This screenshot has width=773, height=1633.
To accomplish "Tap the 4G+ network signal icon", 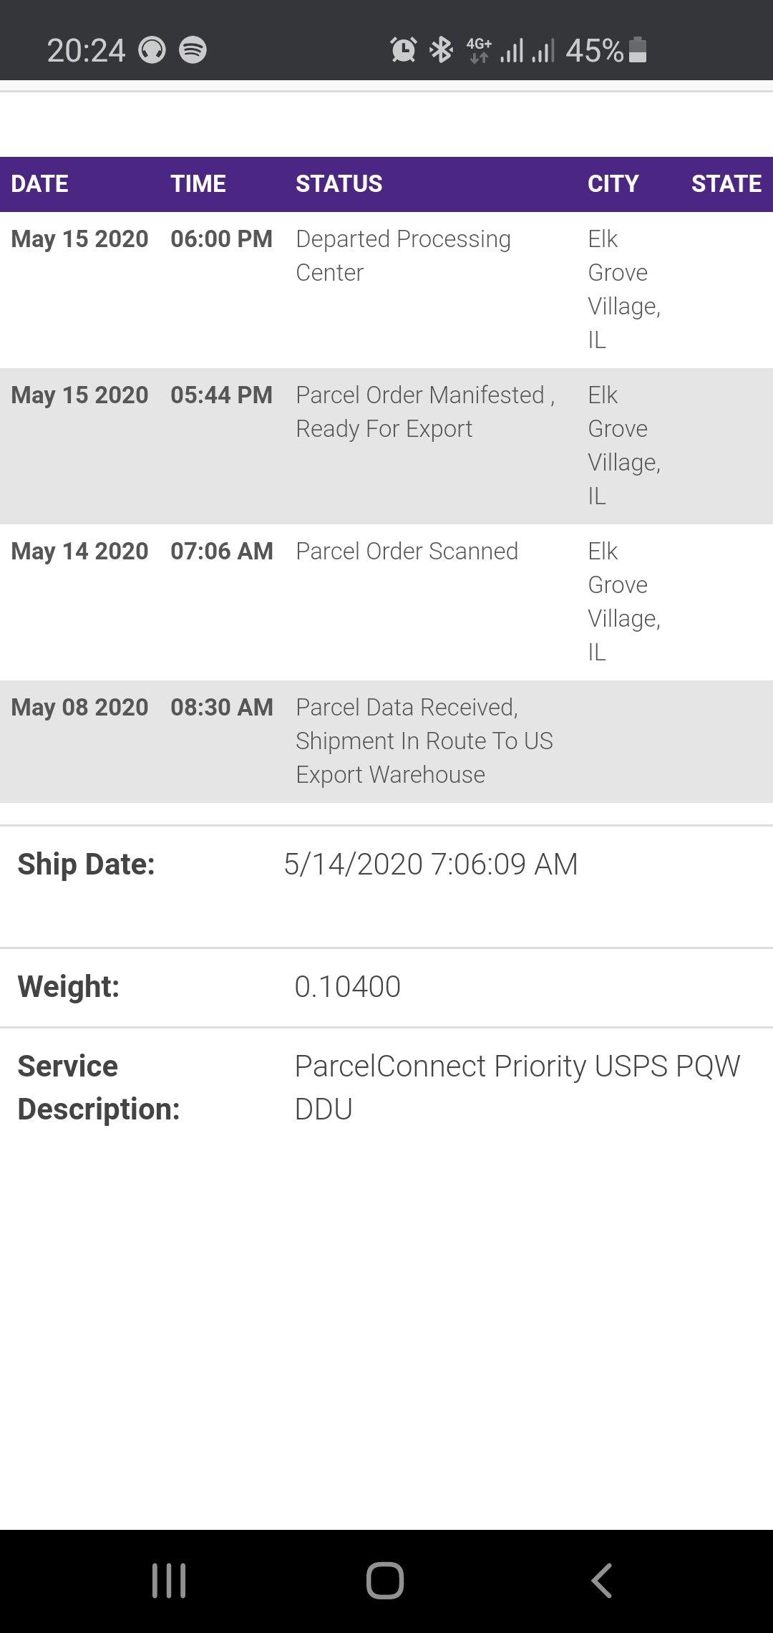I will coord(479,50).
